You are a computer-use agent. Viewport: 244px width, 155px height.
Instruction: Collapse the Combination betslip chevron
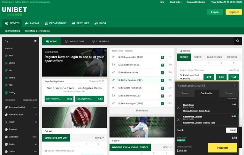(x=235, y=86)
